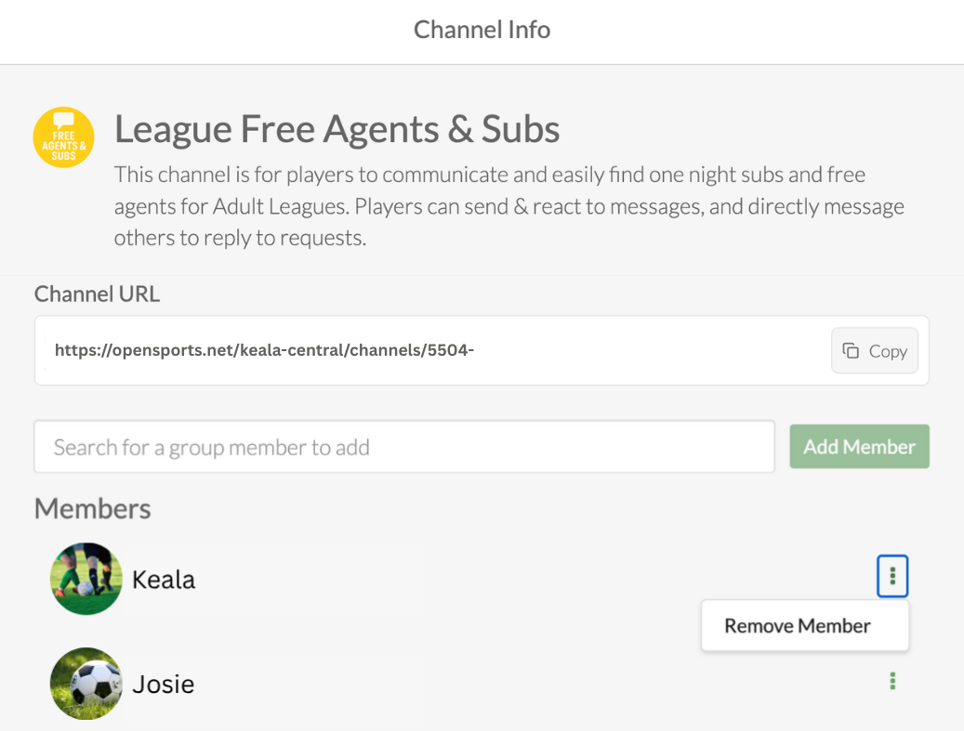Select Josie's soccer ball avatar
964x731 pixels.
pyautogui.click(x=86, y=684)
